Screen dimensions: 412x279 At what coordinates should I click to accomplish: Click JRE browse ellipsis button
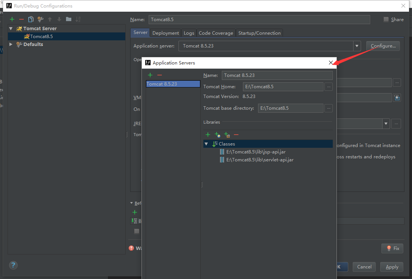tap(396, 124)
